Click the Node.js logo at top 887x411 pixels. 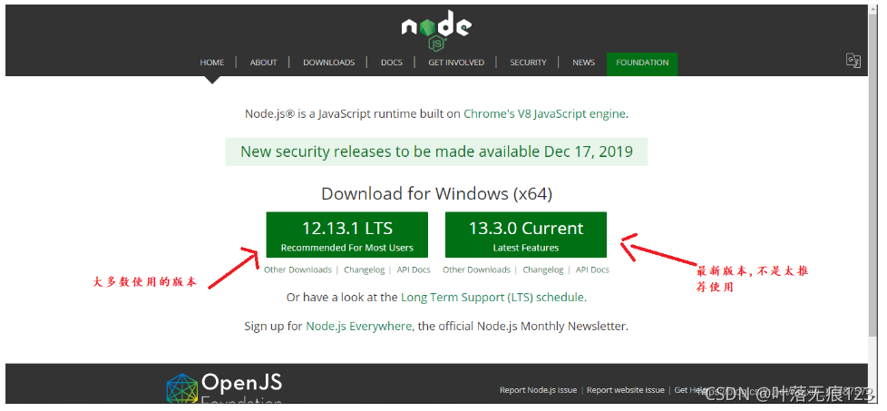(x=436, y=31)
